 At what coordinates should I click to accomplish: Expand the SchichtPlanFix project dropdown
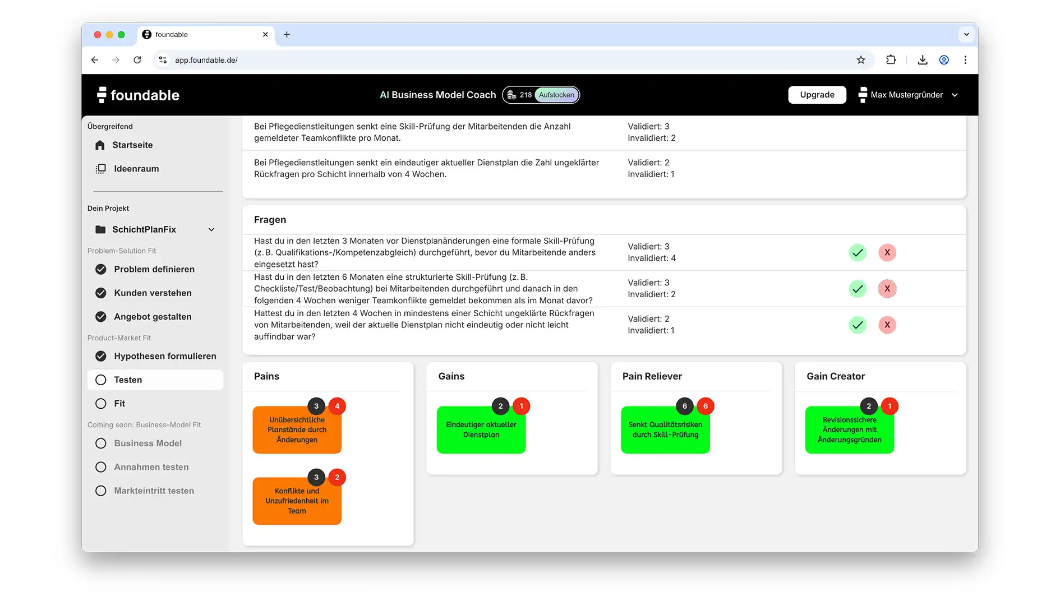click(211, 229)
